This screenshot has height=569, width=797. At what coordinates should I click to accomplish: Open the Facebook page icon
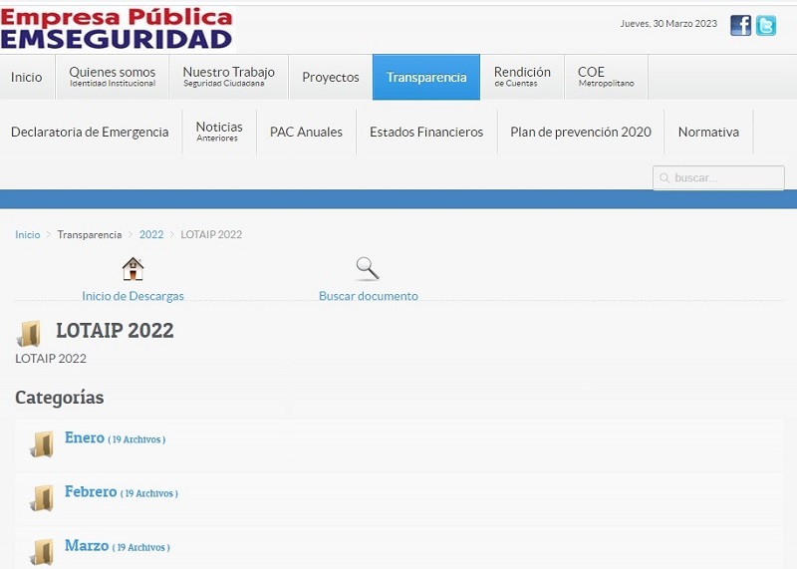pyautogui.click(x=740, y=25)
